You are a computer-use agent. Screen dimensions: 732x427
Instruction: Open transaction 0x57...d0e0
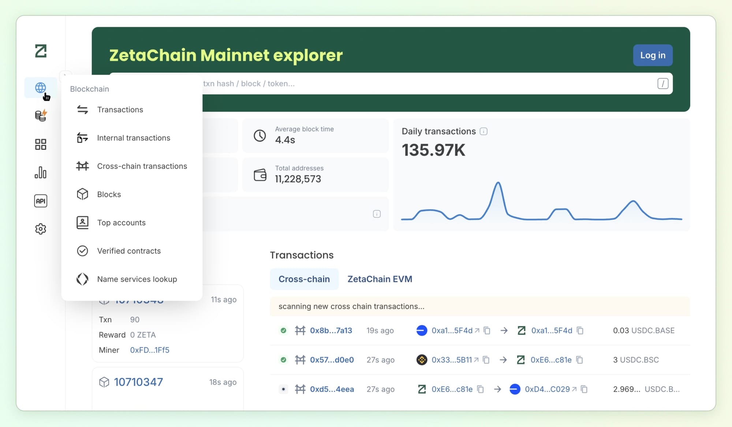click(x=332, y=360)
